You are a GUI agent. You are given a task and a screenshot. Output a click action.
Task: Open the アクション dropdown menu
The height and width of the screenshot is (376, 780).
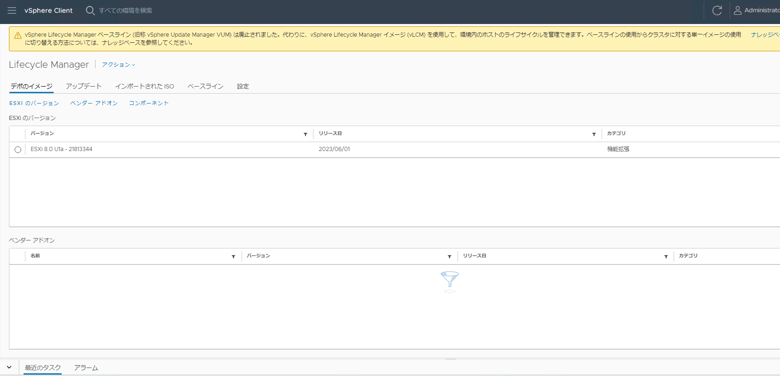(119, 64)
